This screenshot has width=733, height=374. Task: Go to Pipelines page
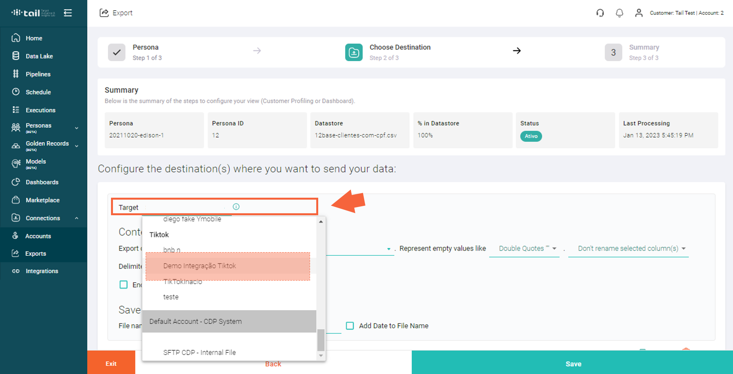click(x=38, y=74)
